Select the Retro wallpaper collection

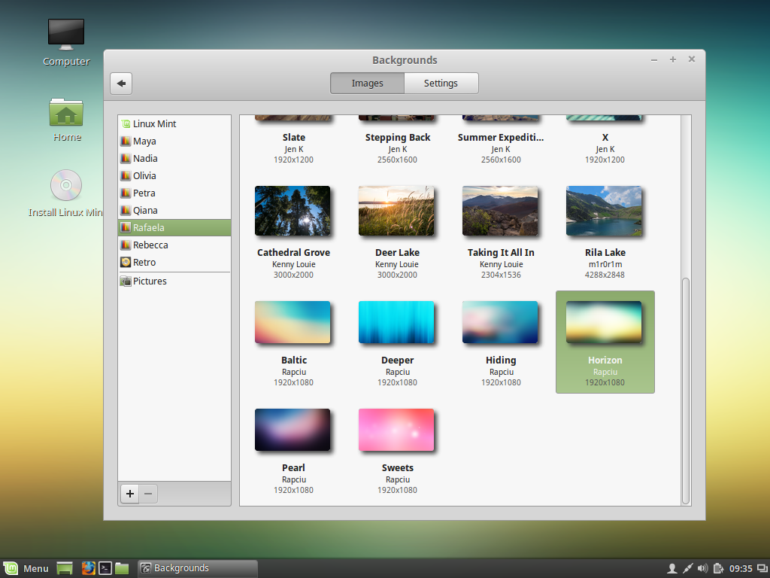point(144,263)
